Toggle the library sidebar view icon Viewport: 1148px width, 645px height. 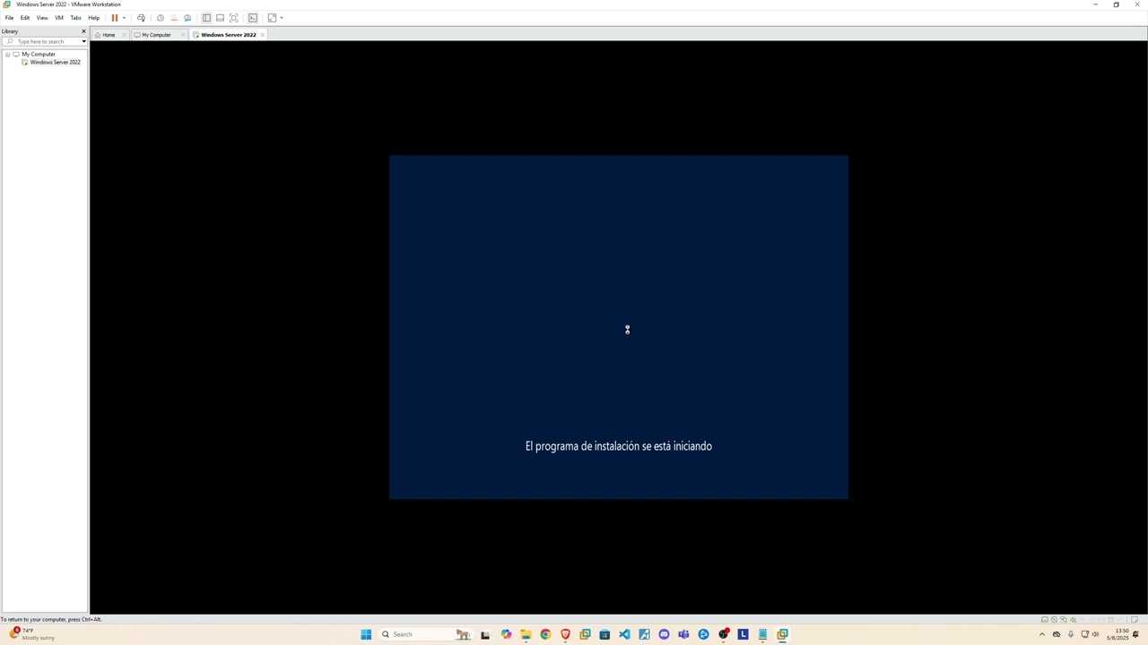click(x=206, y=18)
